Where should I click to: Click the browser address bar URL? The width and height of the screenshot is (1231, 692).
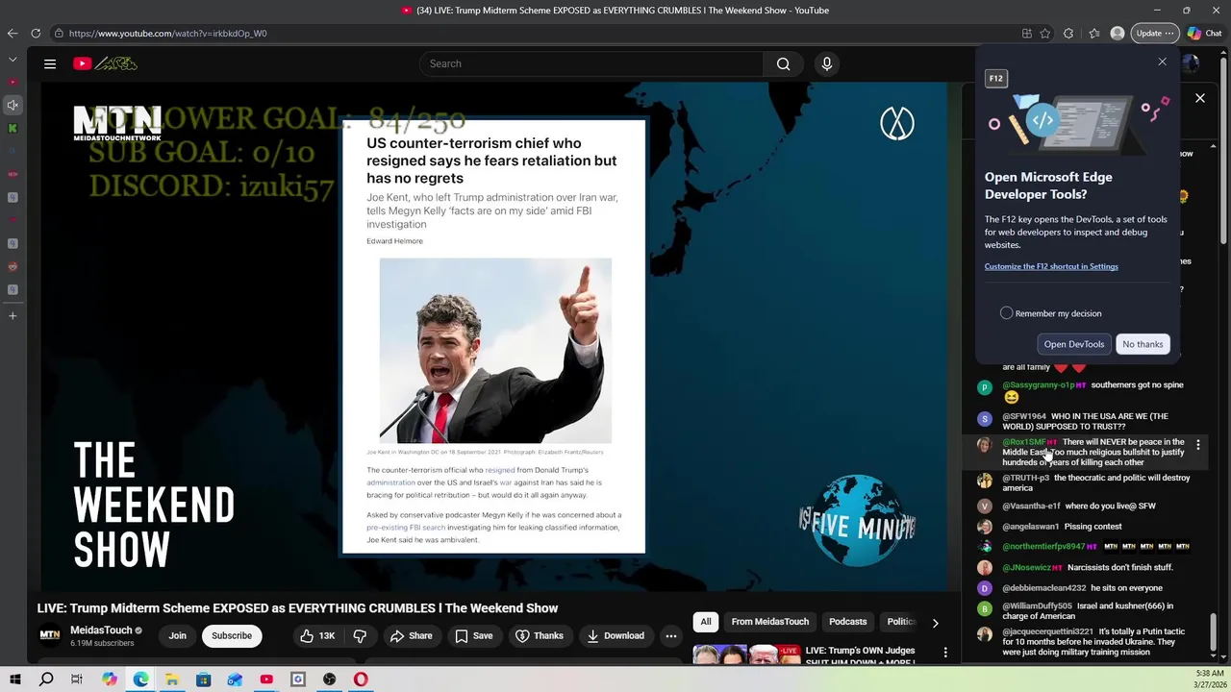(167, 34)
